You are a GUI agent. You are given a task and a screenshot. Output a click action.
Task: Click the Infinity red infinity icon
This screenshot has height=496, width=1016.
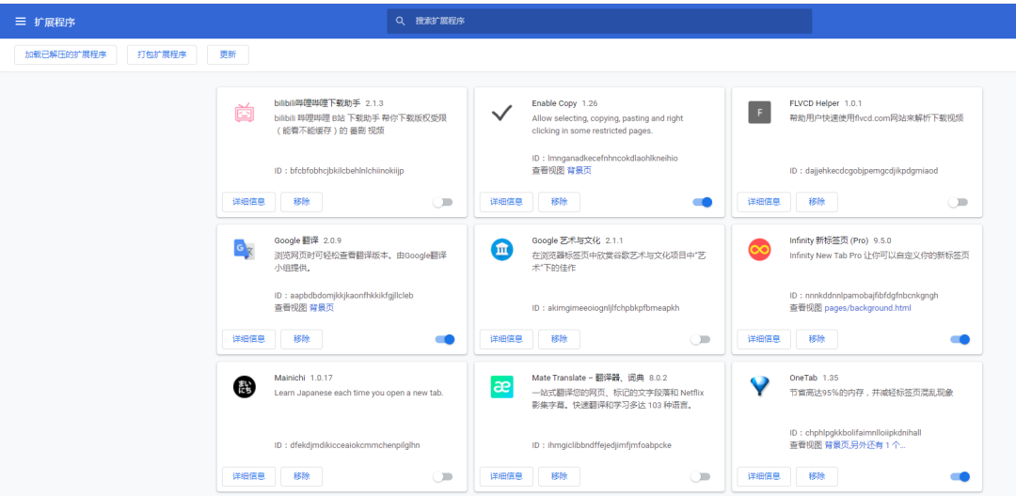coord(759,250)
